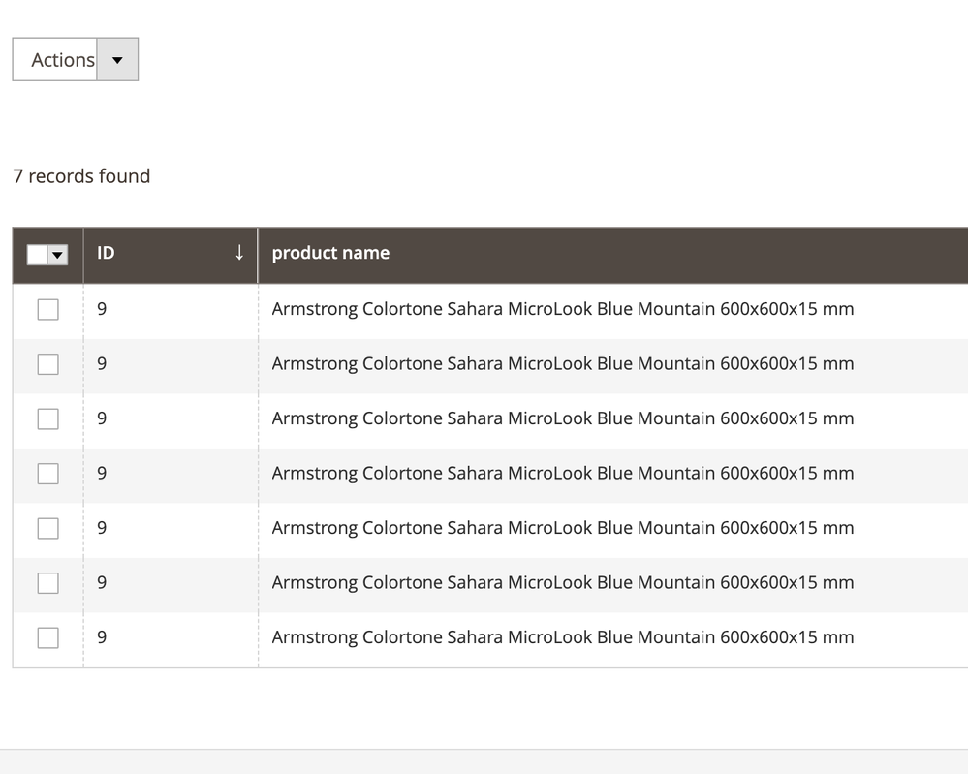Click ID value 9 in the third row
The height and width of the screenshot is (774, 968).
(x=102, y=418)
